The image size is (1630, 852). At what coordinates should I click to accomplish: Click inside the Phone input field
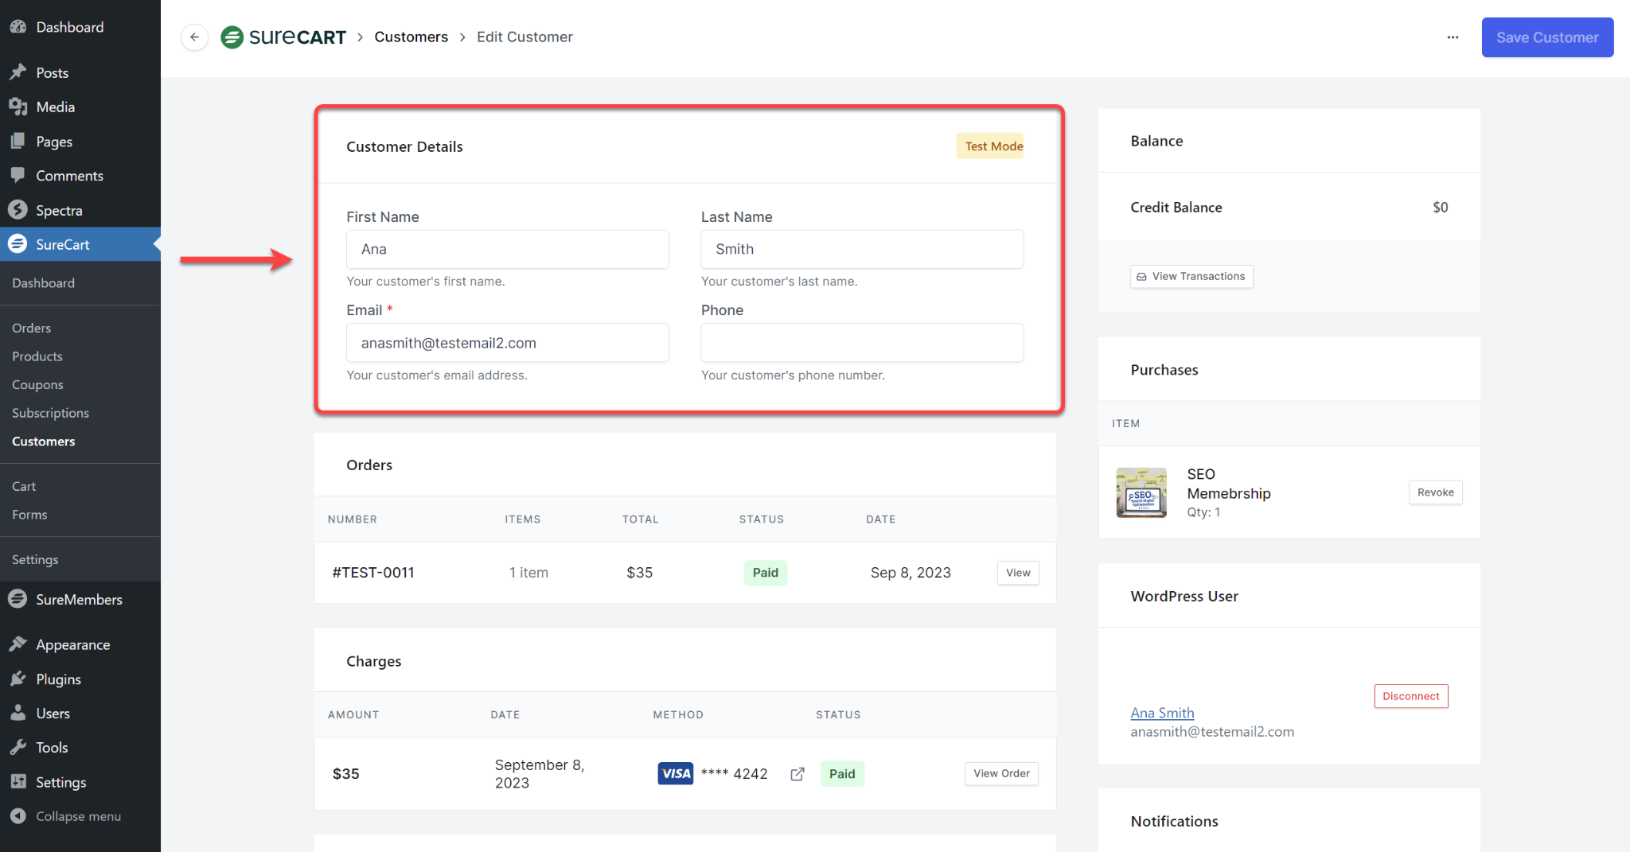point(861,342)
